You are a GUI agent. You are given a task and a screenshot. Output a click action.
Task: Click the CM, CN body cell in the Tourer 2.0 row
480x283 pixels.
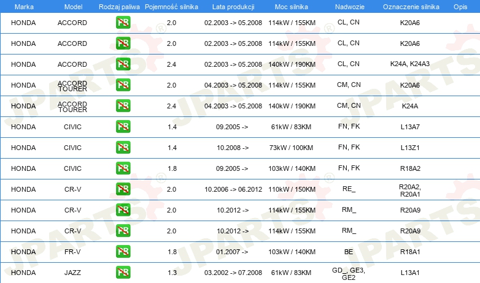349,85
